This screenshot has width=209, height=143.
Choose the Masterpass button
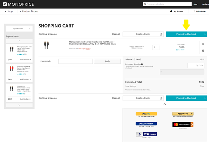(183, 125)
